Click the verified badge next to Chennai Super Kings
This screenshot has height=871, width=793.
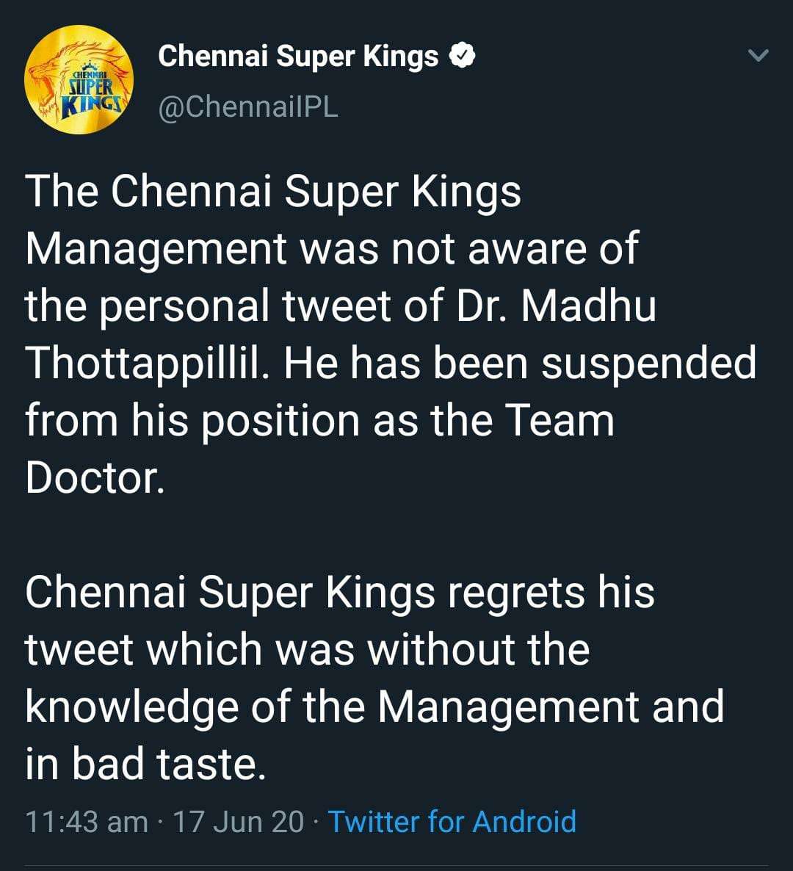[x=462, y=56]
